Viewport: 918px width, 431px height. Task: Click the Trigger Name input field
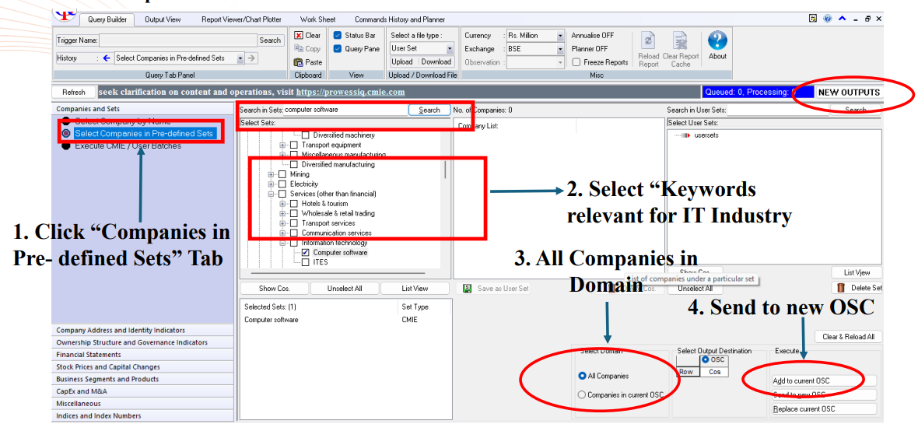[177, 40]
